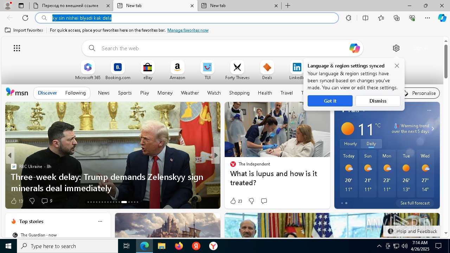Switch weather to Hourly view
This screenshot has height=253, width=450.
tap(351, 144)
